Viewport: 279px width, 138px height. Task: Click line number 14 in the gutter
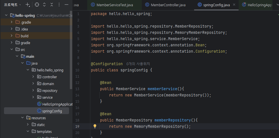tap(77, 95)
